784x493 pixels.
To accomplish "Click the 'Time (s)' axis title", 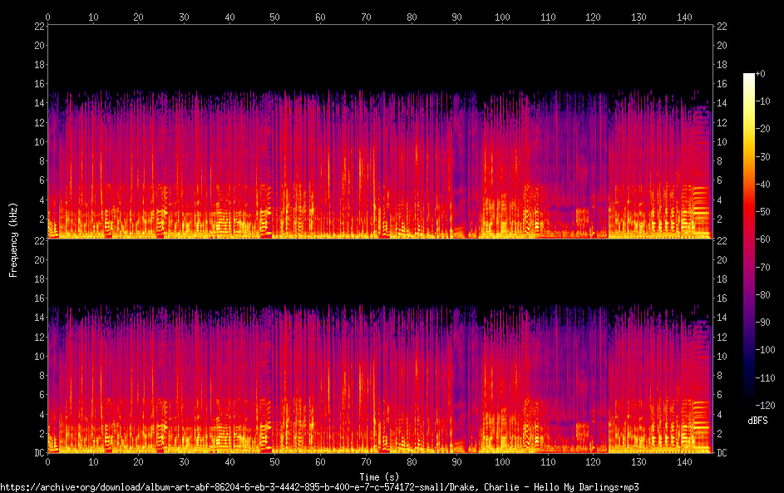I will (379, 477).
